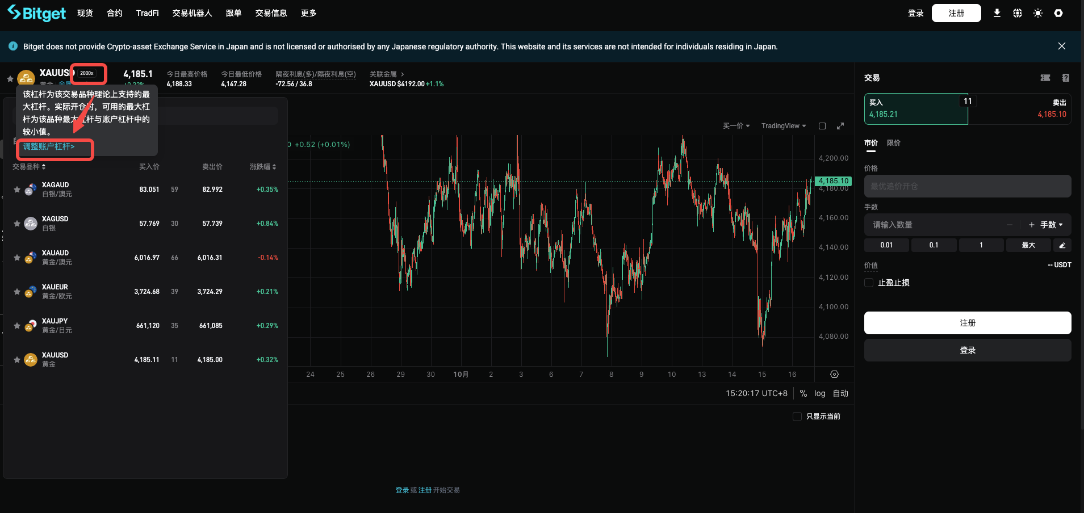Viewport: 1084px width, 513px height.
Task: Expand the 买一价 price dropdown
Action: point(736,126)
